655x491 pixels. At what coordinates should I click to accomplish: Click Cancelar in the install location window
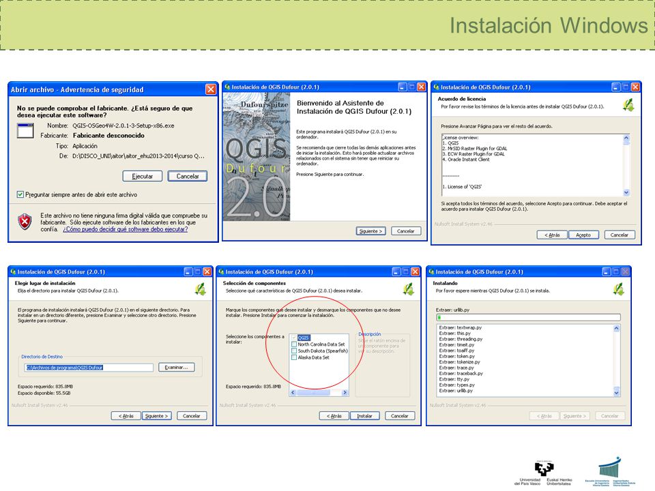tap(192, 416)
